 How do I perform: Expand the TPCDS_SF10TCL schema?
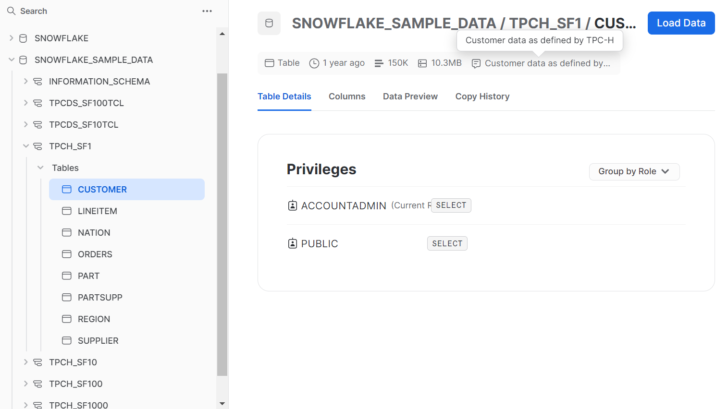[x=26, y=124]
